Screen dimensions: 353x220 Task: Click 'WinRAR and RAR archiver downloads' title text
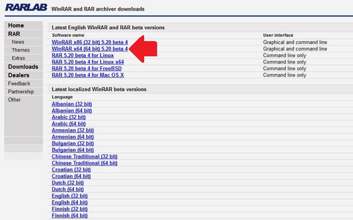pos(98,9)
